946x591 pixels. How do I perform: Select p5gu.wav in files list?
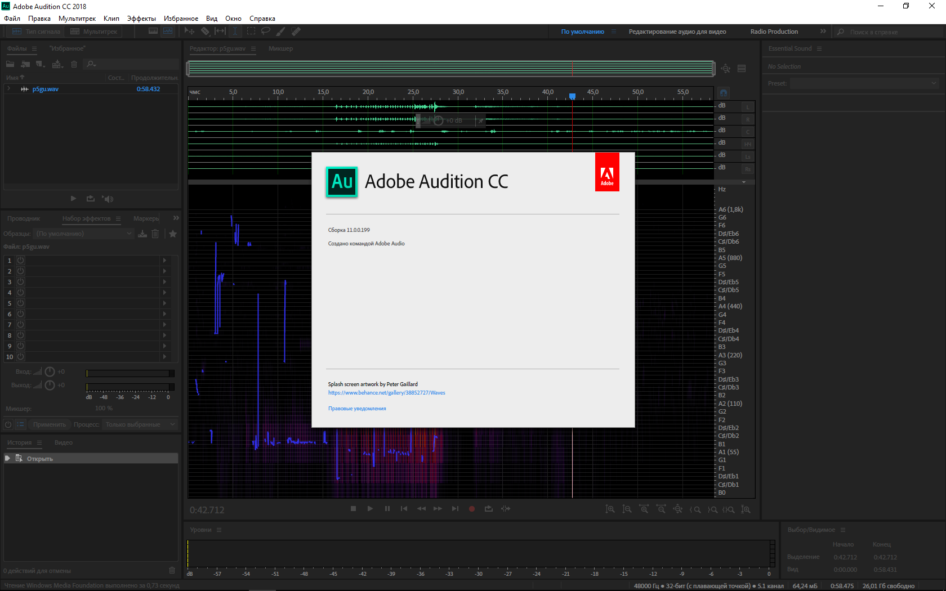coord(45,89)
